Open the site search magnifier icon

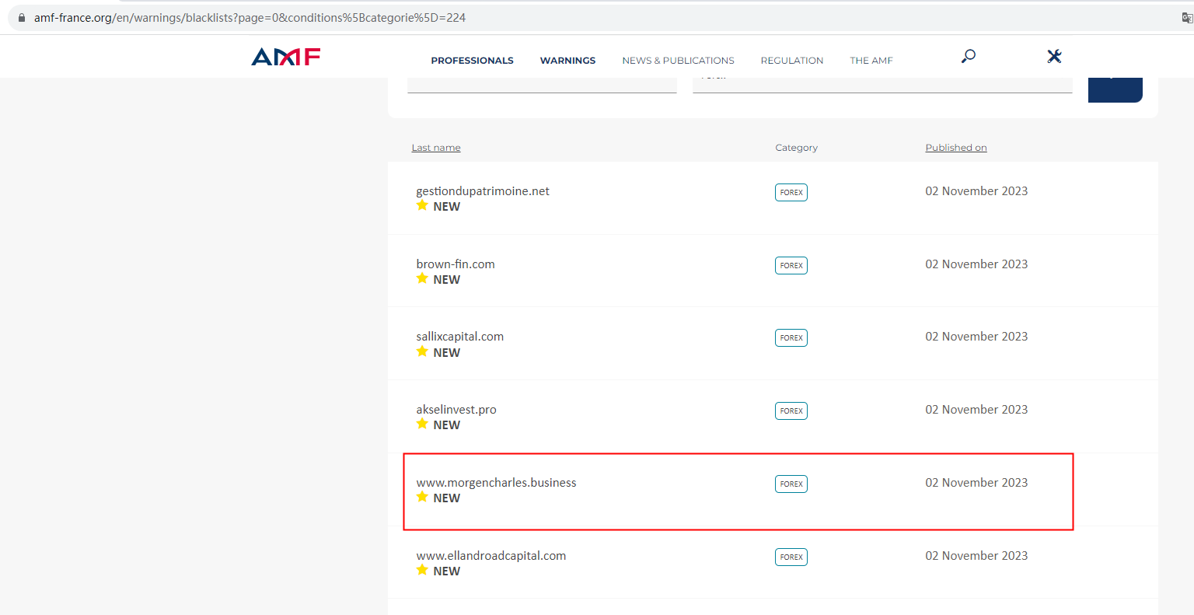tap(968, 56)
